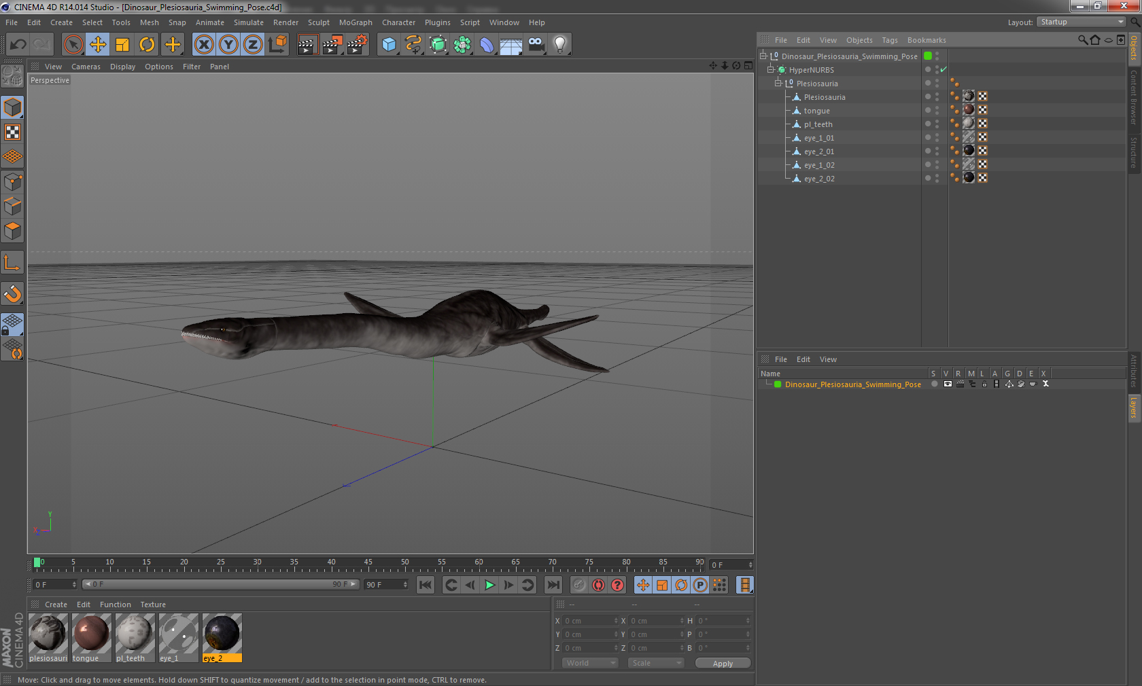The height and width of the screenshot is (686, 1142).
Task: Add a HyperNURBS generator object
Action: 438,45
